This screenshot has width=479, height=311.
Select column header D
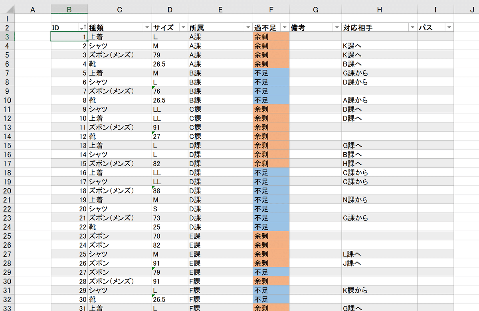170,10
